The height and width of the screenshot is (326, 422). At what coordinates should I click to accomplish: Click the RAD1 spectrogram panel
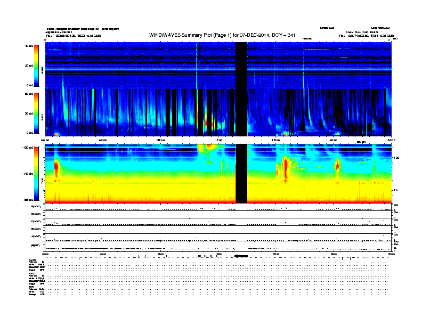[x=218, y=112]
